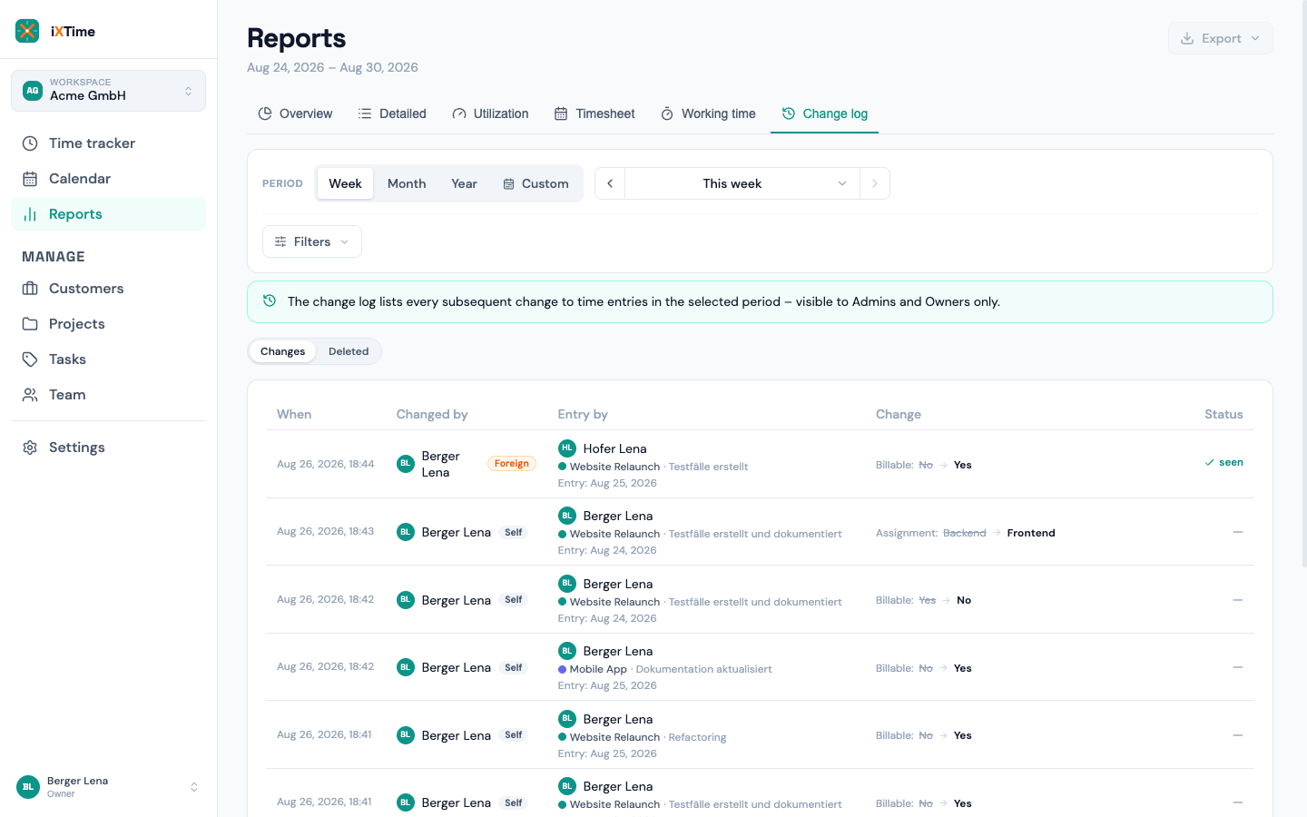The width and height of the screenshot is (1307, 817).
Task: Open Projects in sidebar
Action: (x=108, y=324)
